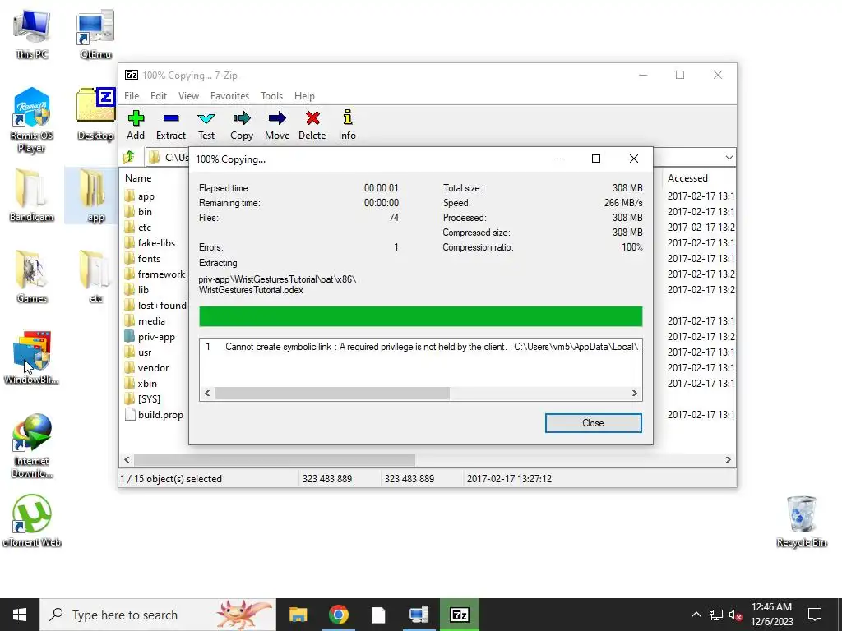842x631 pixels.
Task: Click error list scroll right arrow
Action: pyautogui.click(x=634, y=393)
